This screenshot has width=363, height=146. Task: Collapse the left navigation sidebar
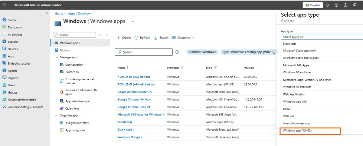(47, 13)
